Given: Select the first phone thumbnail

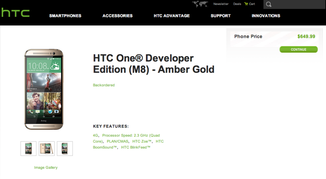Looking at the screenshot, I should click(28, 148).
